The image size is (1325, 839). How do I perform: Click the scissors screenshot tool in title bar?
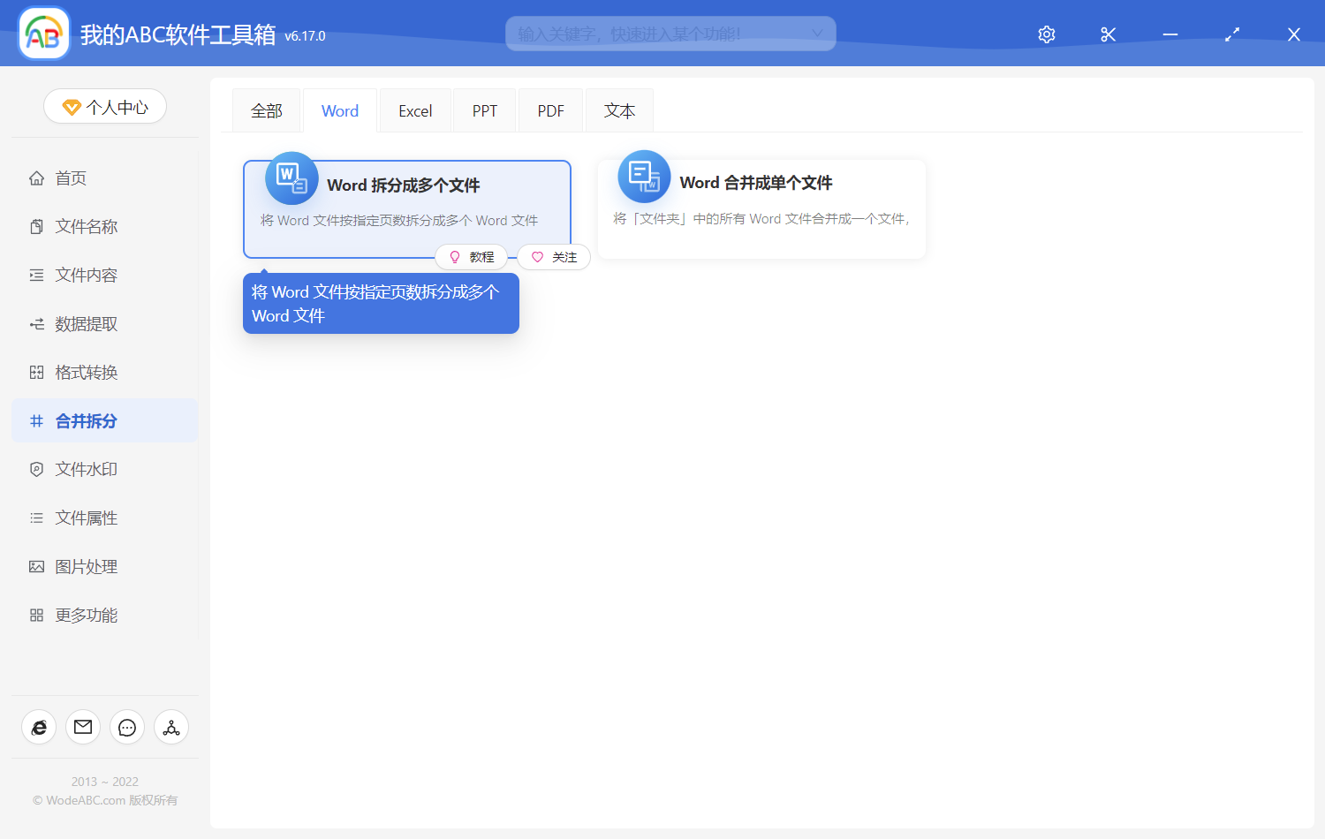[1108, 34]
